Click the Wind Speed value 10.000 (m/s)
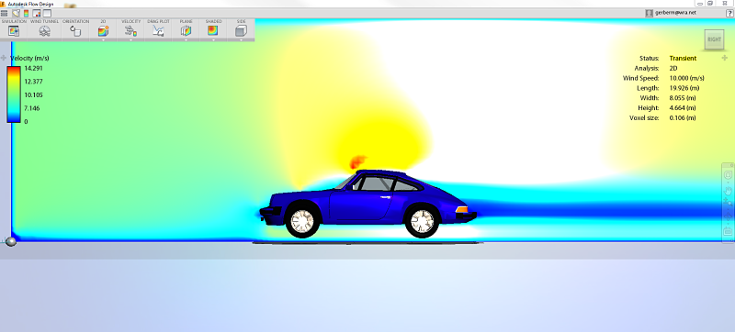This screenshot has height=332, width=735. pos(686,78)
